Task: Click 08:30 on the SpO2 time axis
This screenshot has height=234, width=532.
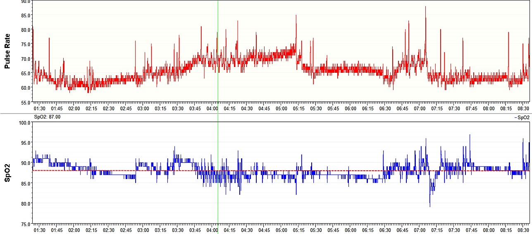Action: pyautogui.click(x=523, y=230)
